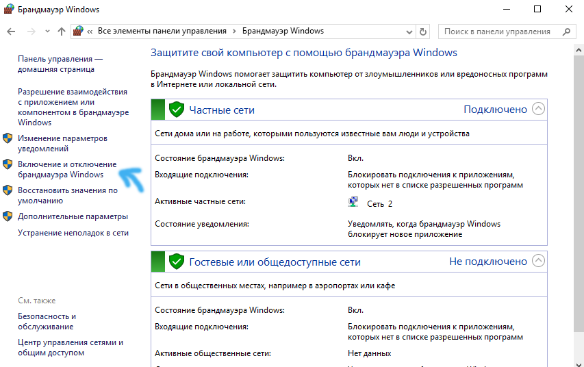The height and width of the screenshot is (367, 584).
Task: Click shield icon beside 'Дополнительные параметры'
Action: (8, 216)
